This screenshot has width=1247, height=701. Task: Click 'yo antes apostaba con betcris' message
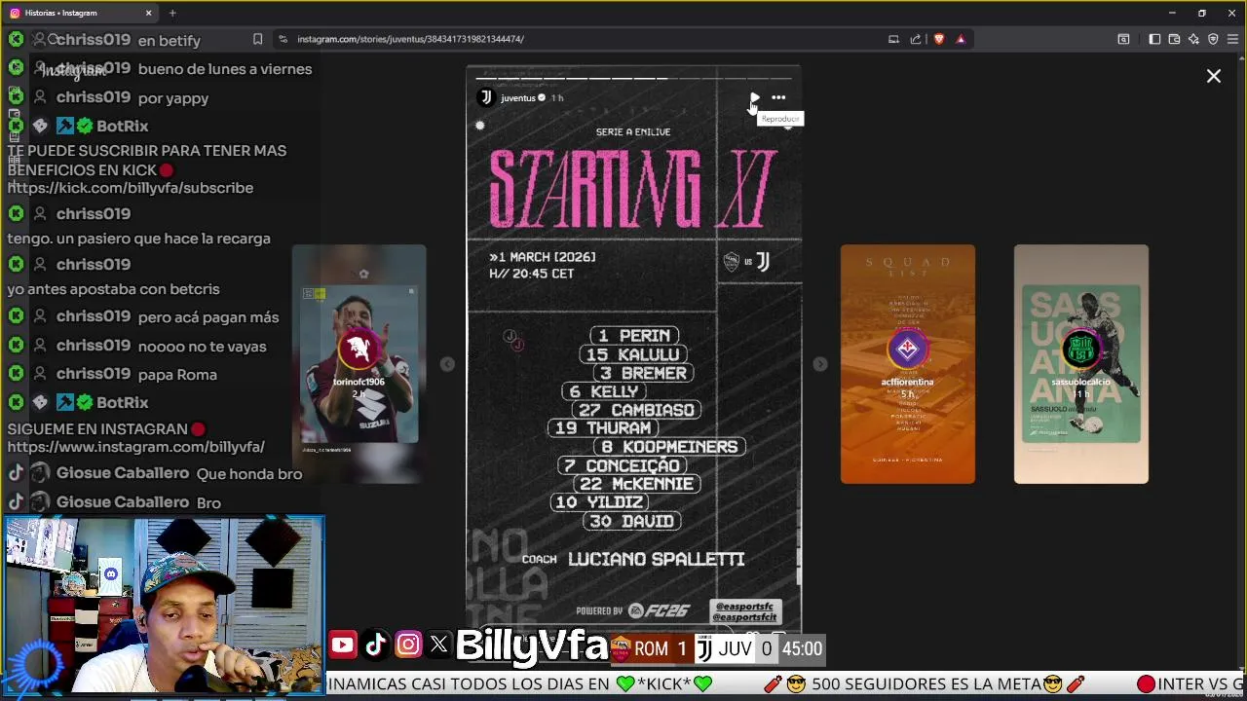click(x=114, y=289)
